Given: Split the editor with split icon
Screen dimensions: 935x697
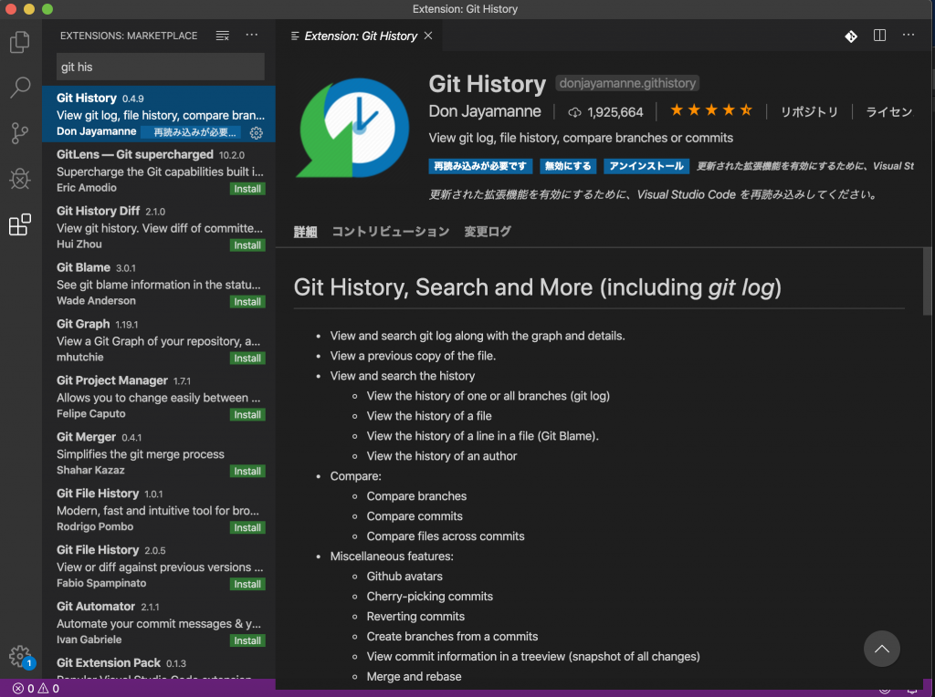Looking at the screenshot, I should coord(879,36).
